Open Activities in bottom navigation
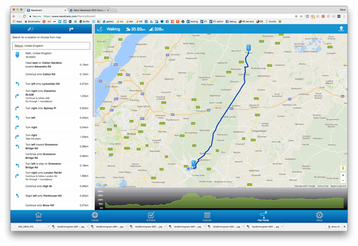 (x=151, y=217)
